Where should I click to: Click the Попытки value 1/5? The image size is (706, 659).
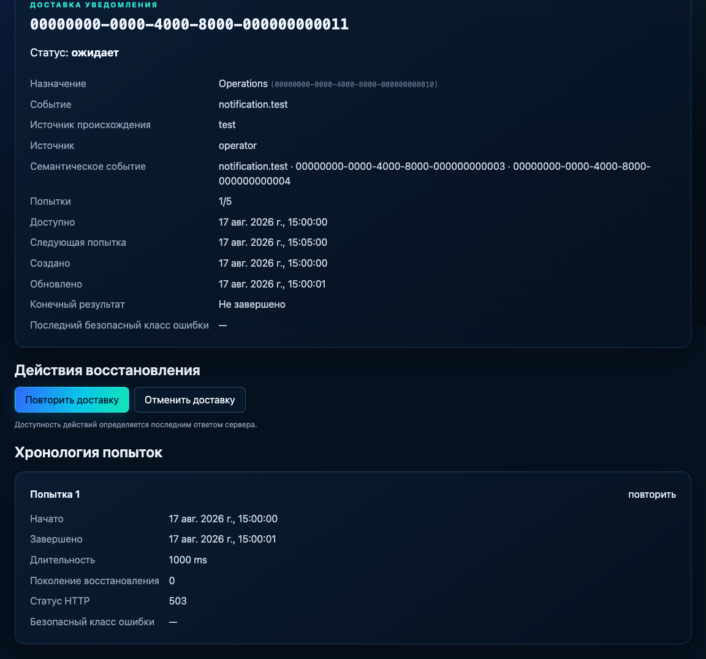click(x=225, y=201)
